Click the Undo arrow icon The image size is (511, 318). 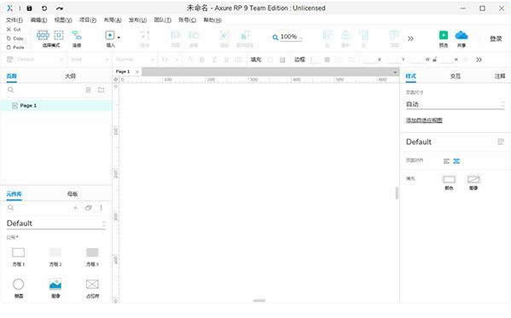tap(44, 9)
